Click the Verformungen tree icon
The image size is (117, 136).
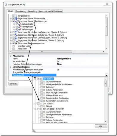coord(19,29)
